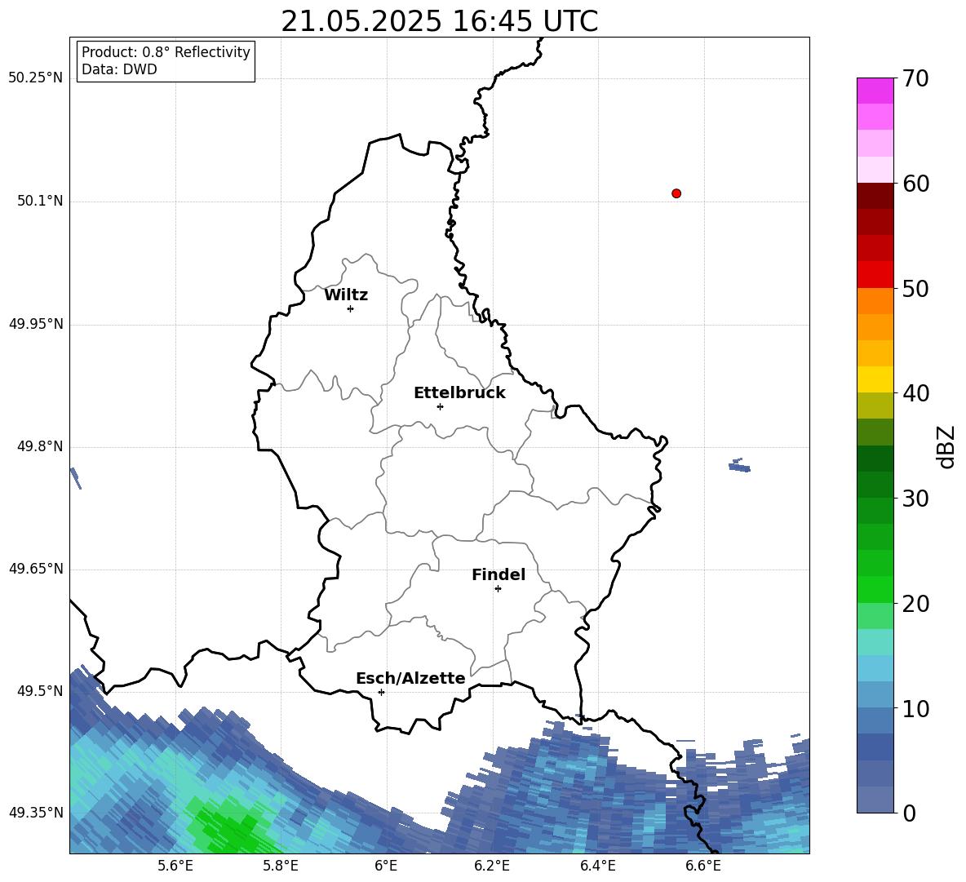Click colorbar tick label '0'
Viewport: 966px width, 882px height.
(909, 813)
